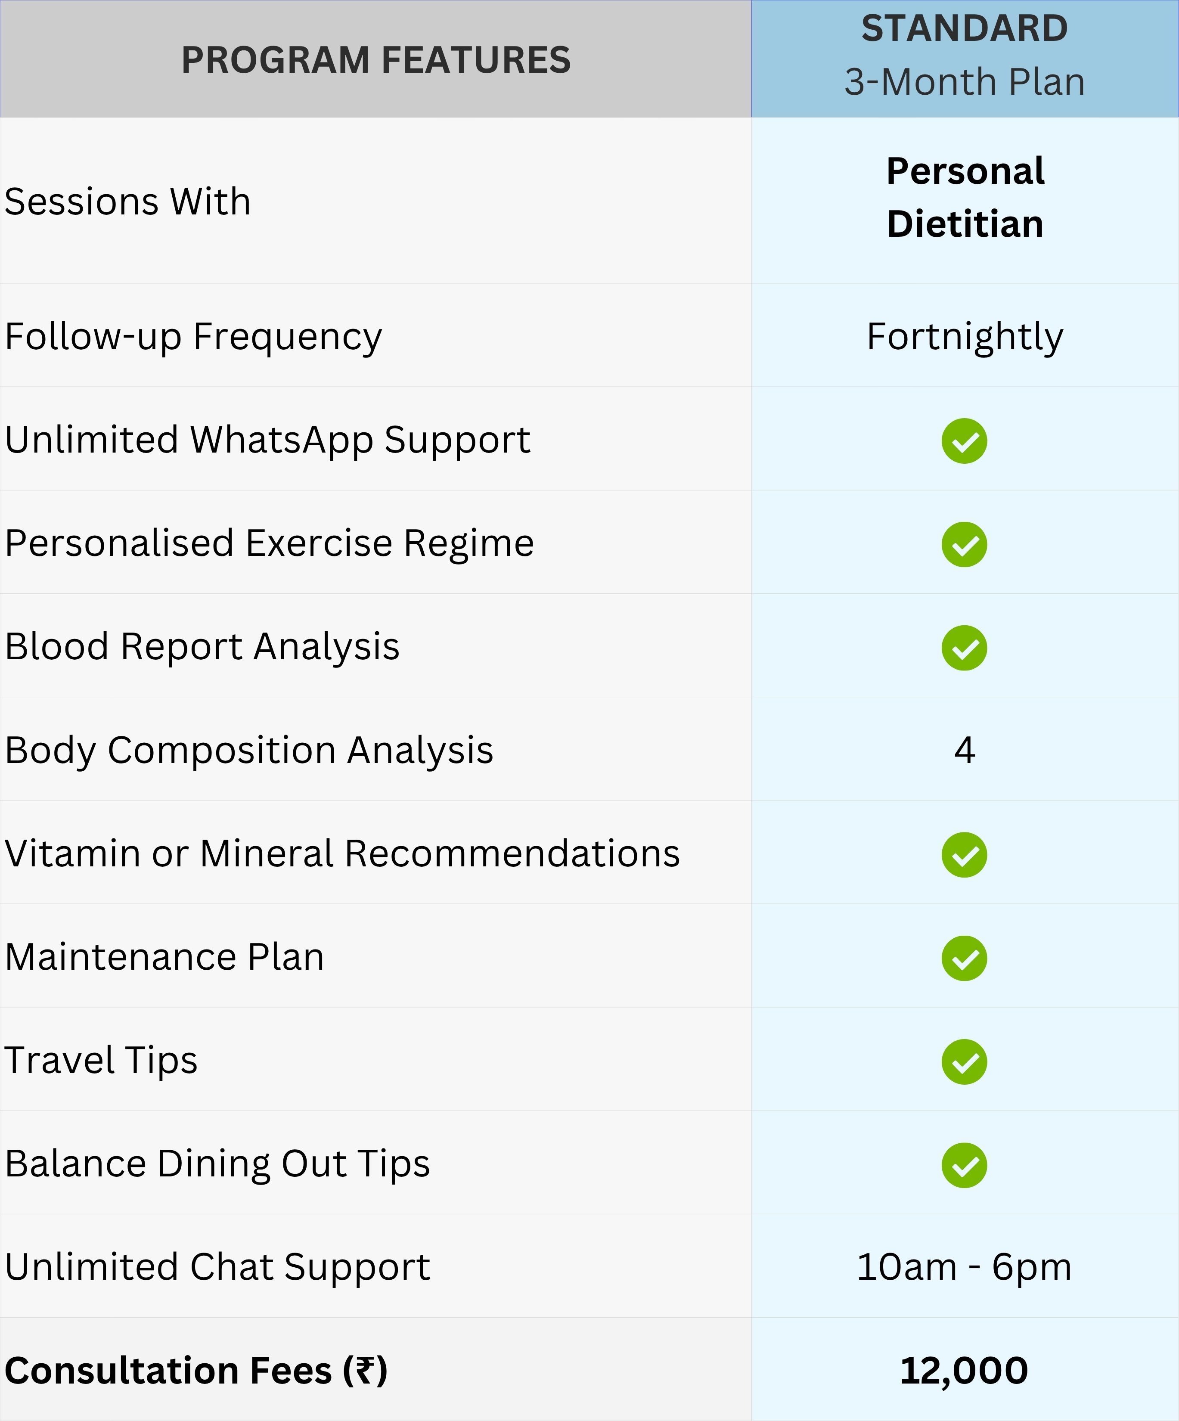Click the Balance Dining Out Tips checkmark

click(x=964, y=1166)
